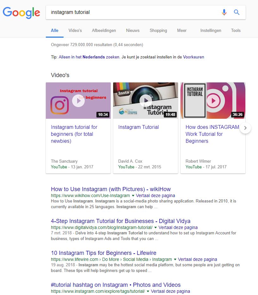The width and height of the screenshot is (258, 295).
Task: Click YouTube source dated 13 jan. 2017
Action: [x=59, y=167]
